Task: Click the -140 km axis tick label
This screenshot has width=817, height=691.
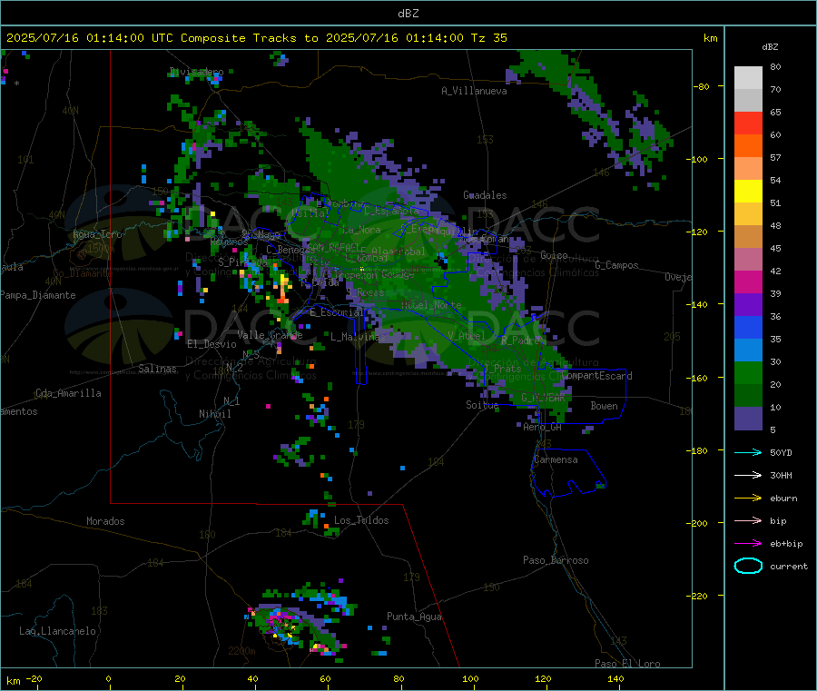Action: (x=699, y=304)
